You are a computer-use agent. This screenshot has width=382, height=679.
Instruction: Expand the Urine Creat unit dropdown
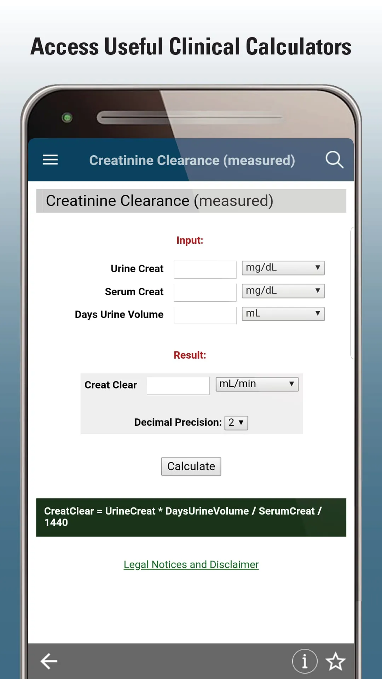tap(283, 268)
